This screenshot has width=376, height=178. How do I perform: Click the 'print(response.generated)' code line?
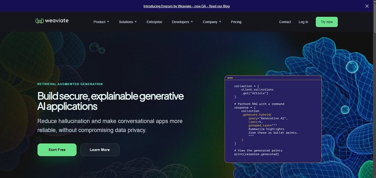[256, 154]
